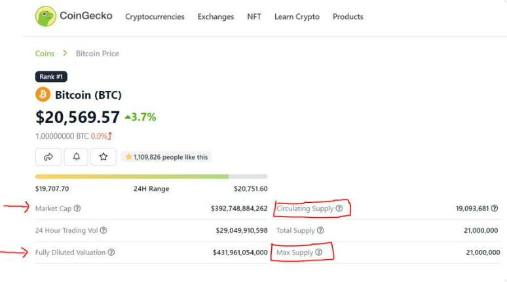The height and width of the screenshot is (282, 507).
Task: Click the Rank #1 badge
Action: point(51,77)
